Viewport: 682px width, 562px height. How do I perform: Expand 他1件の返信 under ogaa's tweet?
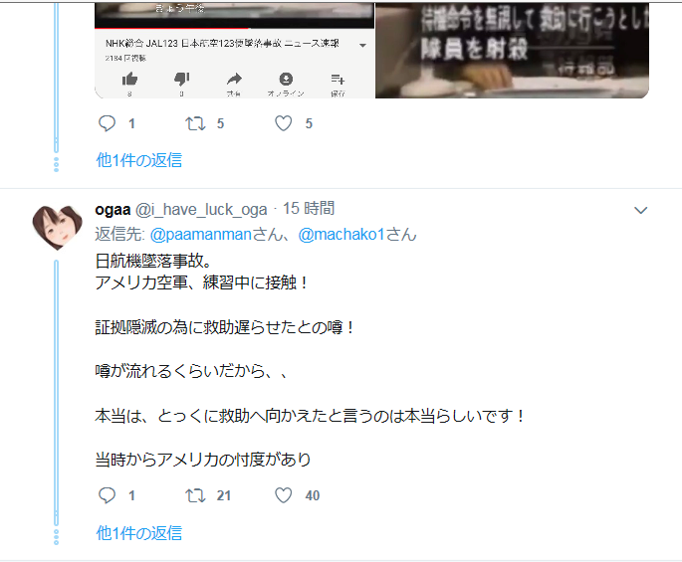[x=139, y=533]
